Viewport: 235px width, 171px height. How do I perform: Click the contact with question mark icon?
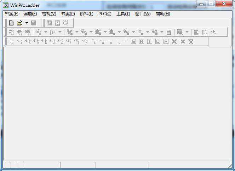(x=213, y=32)
